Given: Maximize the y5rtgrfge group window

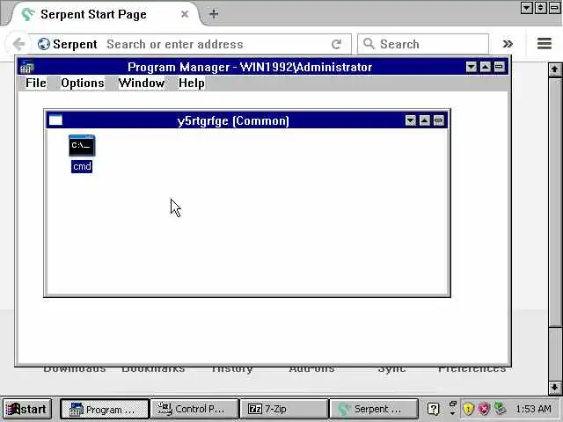Looking at the screenshot, I should (x=424, y=120).
